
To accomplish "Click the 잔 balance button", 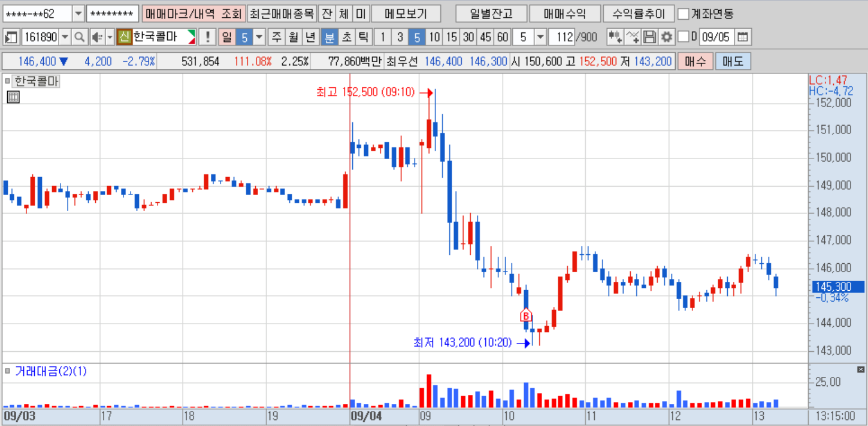I will (326, 13).
